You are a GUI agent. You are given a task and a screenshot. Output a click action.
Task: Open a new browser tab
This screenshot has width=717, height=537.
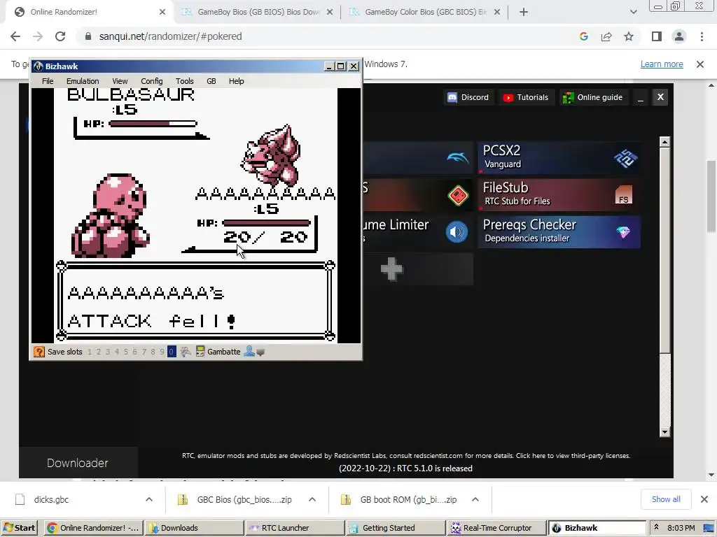[x=524, y=12]
